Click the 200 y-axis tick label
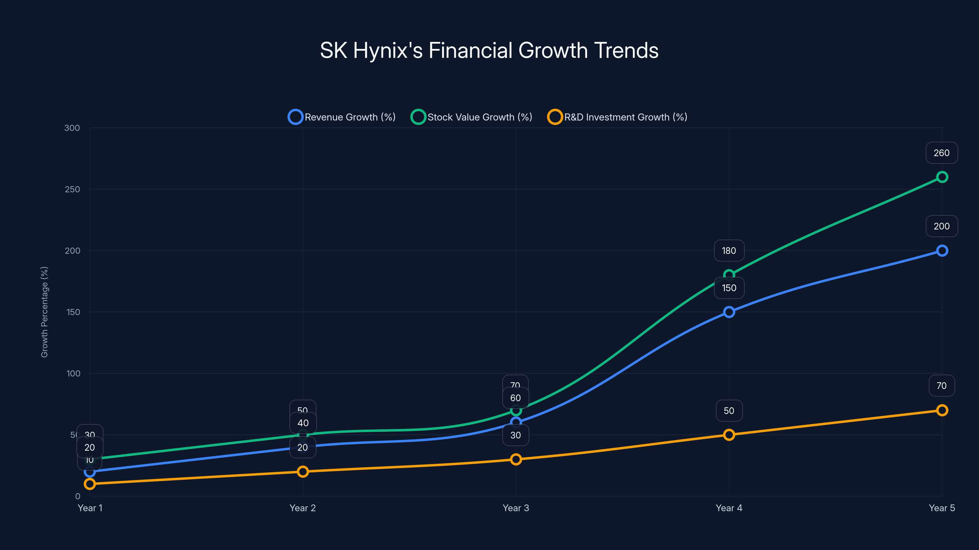The height and width of the screenshot is (550, 979). [72, 251]
